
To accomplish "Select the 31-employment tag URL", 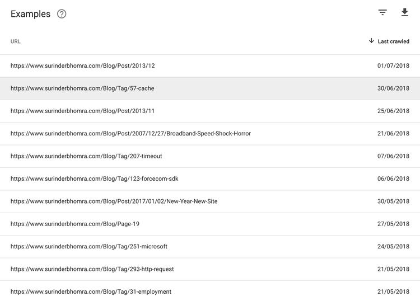I will 91,292.
